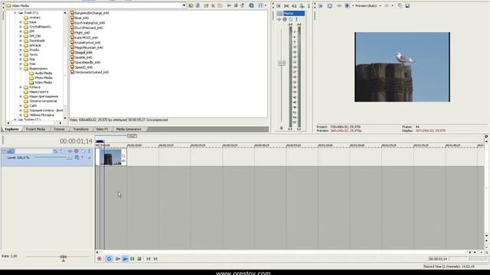Adjust playback Rate slider
490x275 pixels.
[64, 257]
